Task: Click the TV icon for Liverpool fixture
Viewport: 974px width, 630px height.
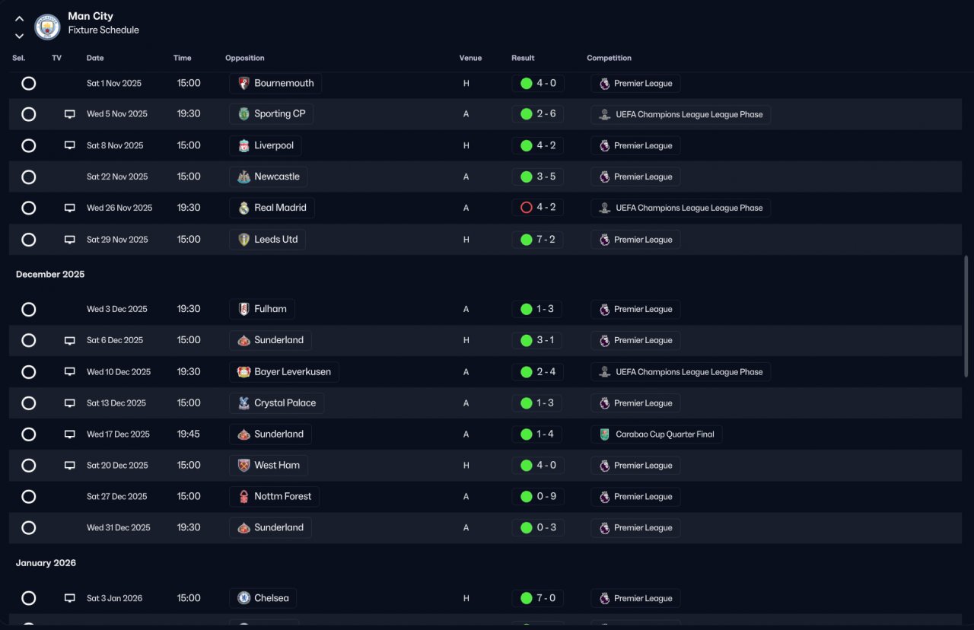Action: (x=70, y=145)
